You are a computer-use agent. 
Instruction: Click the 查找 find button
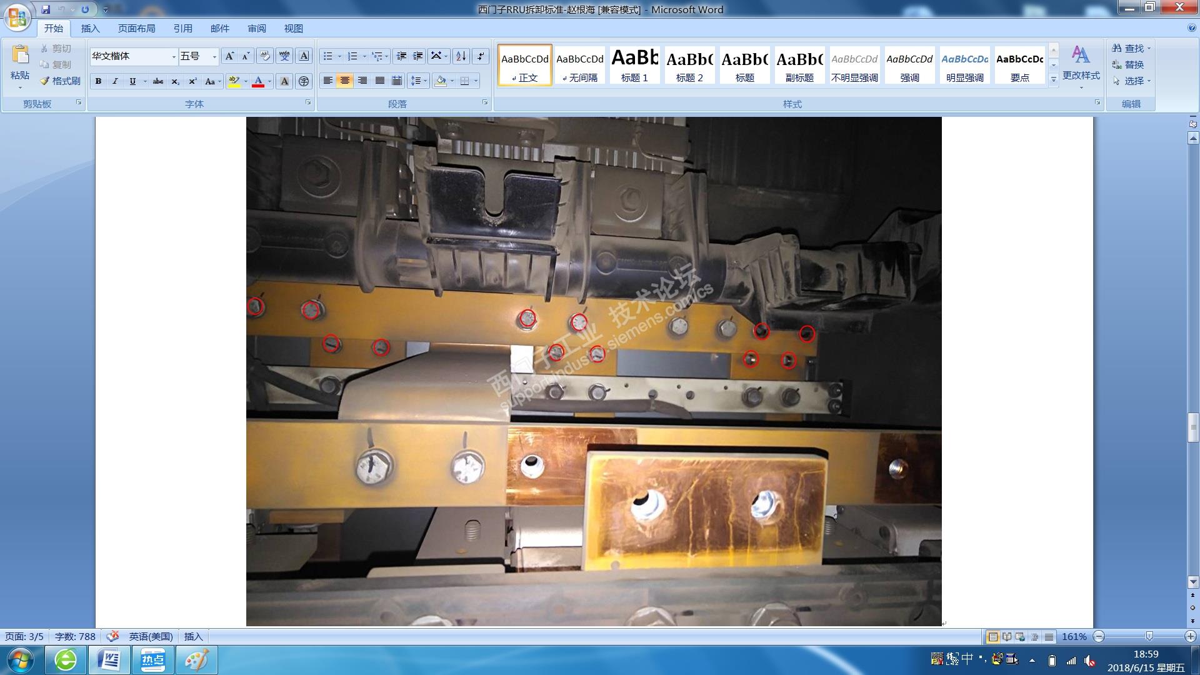(1130, 48)
